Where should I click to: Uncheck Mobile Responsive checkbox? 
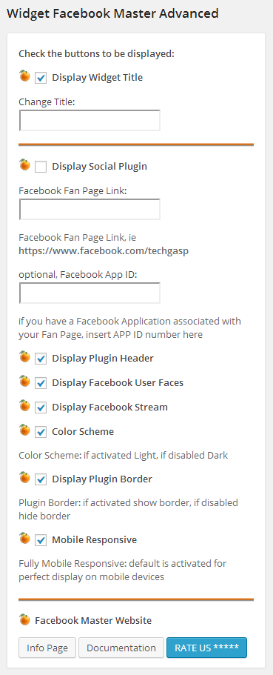[41, 540]
